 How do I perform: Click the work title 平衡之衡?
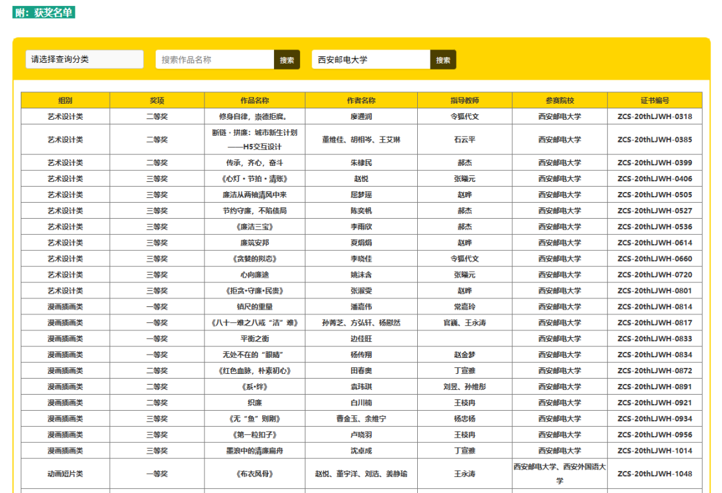(x=255, y=338)
